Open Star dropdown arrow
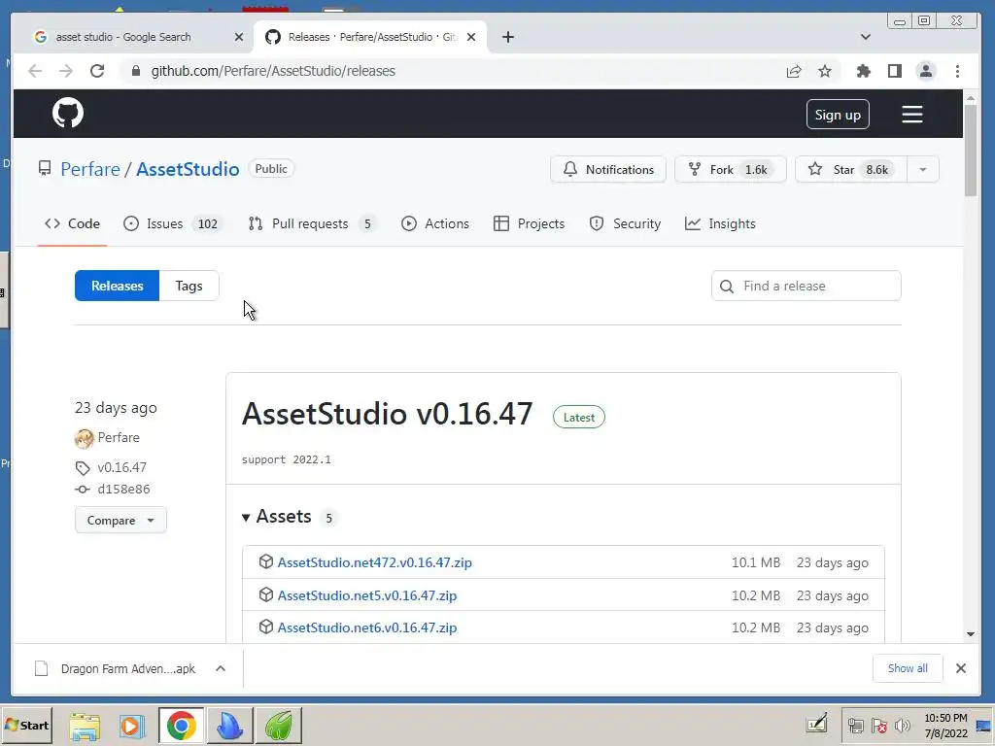 [923, 169]
